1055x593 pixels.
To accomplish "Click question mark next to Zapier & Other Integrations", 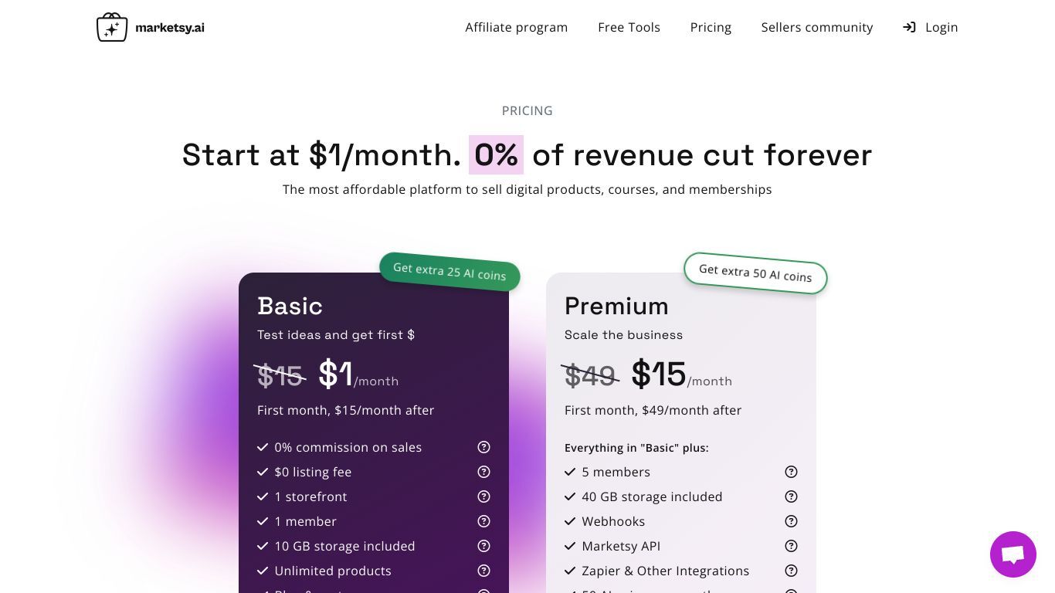I will pyautogui.click(x=791, y=571).
